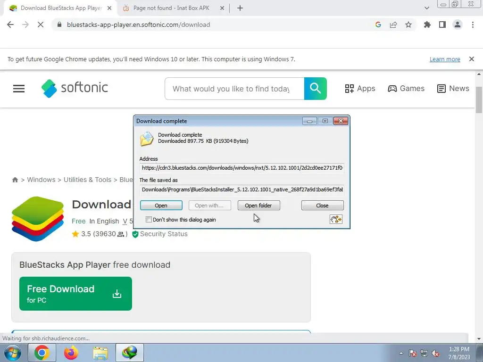Click the BlueStacks app logo image
The width and height of the screenshot is (483, 362).
pos(38,219)
